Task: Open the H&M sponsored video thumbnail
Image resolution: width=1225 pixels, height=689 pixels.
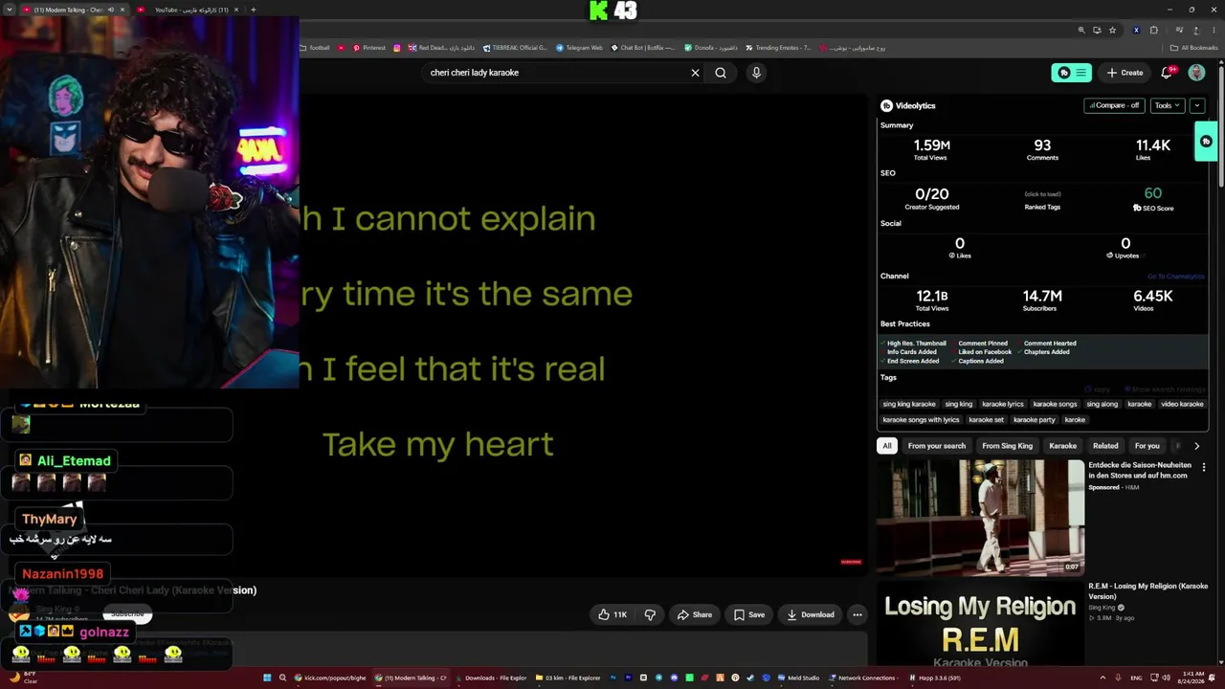Action: pos(980,518)
